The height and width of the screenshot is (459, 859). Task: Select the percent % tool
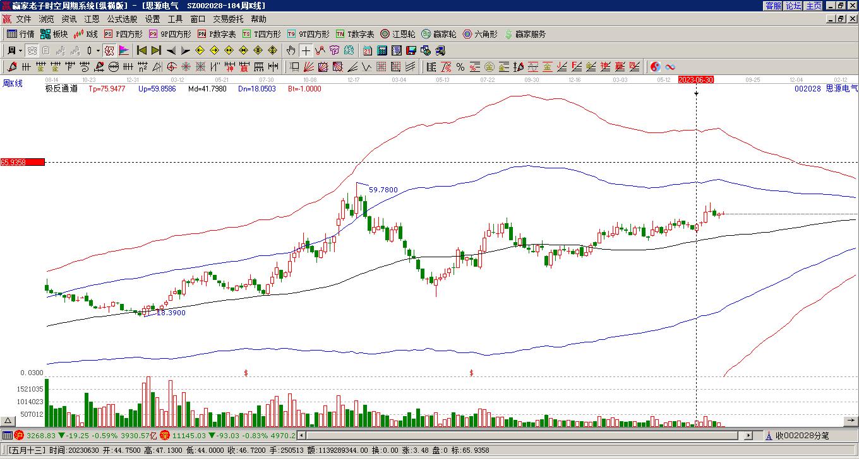[460, 67]
